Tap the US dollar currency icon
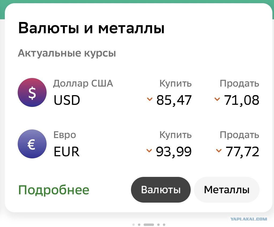This screenshot has height=227, width=274. [32, 92]
